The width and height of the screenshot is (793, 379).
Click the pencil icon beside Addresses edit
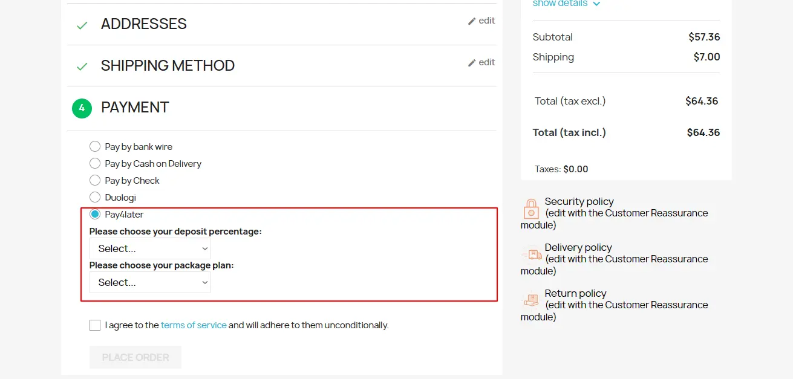tap(472, 21)
